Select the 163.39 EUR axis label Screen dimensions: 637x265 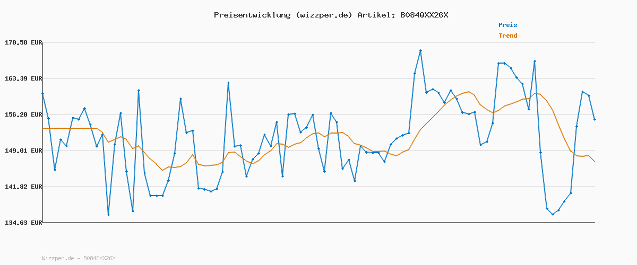point(23,78)
